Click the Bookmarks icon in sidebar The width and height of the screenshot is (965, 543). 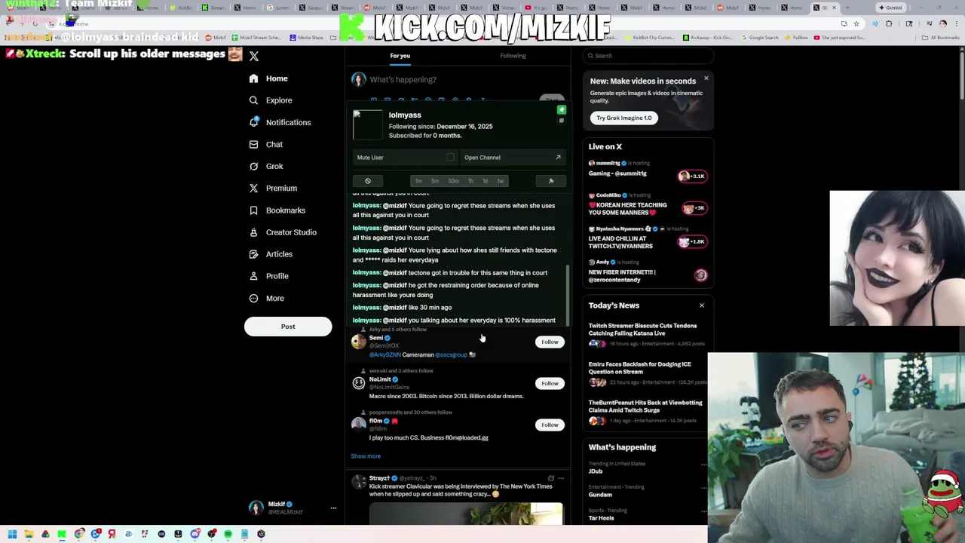pyautogui.click(x=253, y=210)
